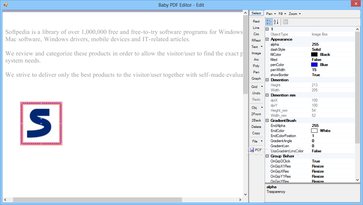
Task: Click the Redo button
Action: pos(256,99)
